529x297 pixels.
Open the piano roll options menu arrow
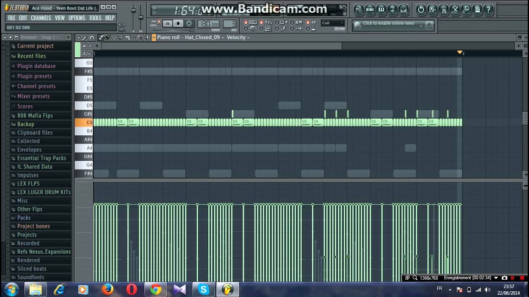click(79, 37)
